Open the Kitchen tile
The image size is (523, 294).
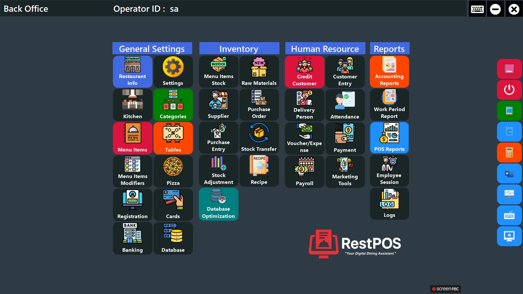pos(132,105)
